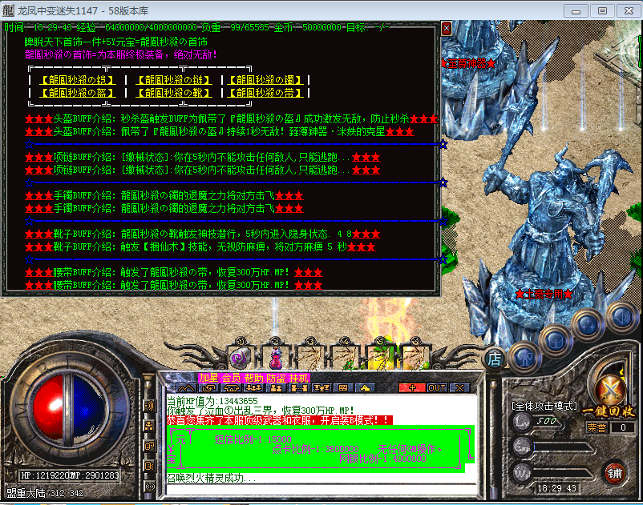
Task: Use red potion in belt slot 2
Action: 276,358
